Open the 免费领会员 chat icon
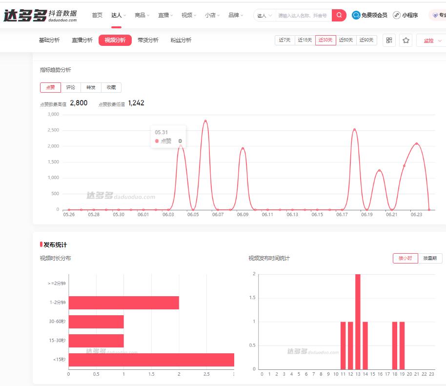Viewport: 446px width, 386px height. (x=357, y=15)
